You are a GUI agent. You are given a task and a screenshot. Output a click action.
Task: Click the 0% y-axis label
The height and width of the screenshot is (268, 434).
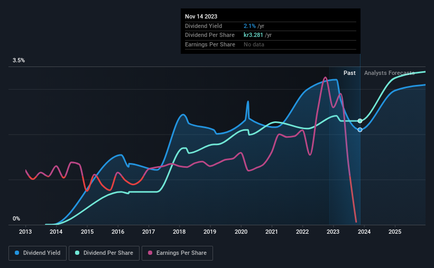click(16, 218)
